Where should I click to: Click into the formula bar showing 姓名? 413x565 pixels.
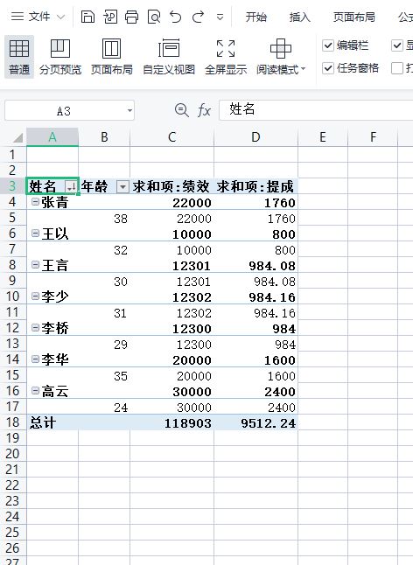(x=316, y=109)
